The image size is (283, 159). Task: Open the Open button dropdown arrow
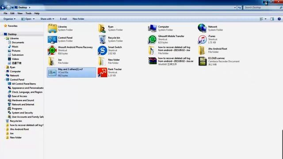[34, 19]
